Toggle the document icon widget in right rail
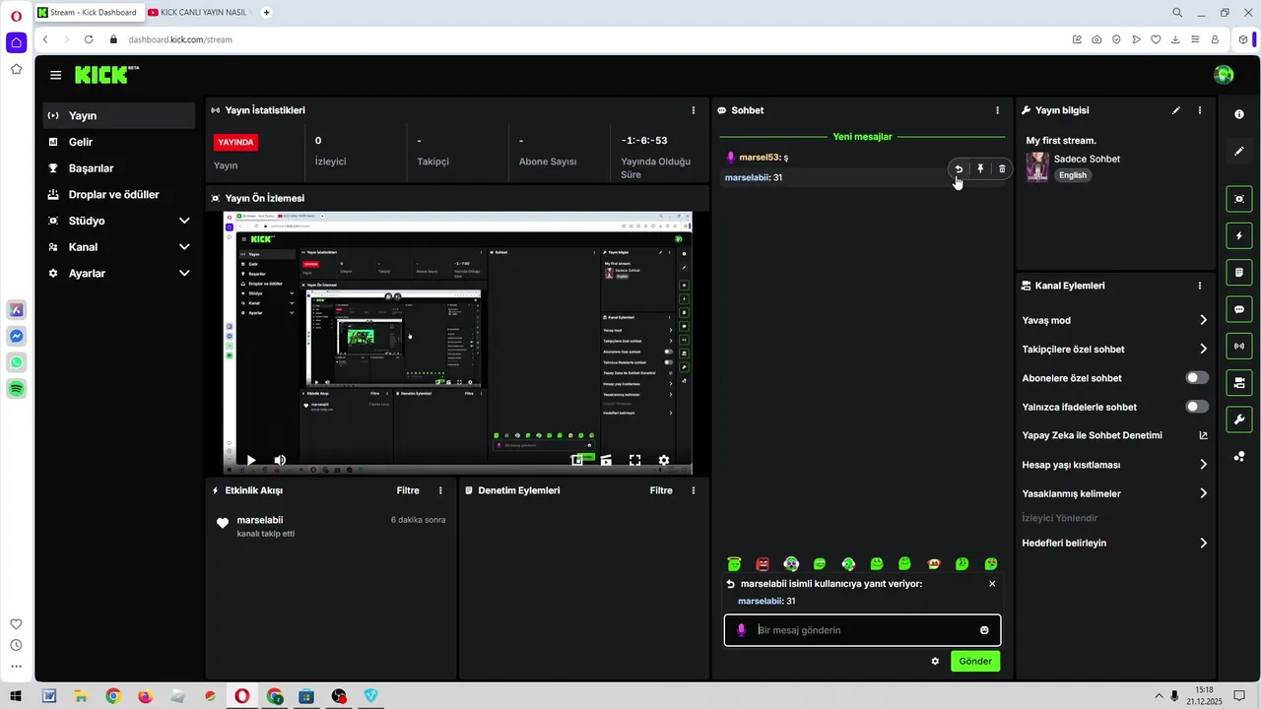 tap(1239, 272)
